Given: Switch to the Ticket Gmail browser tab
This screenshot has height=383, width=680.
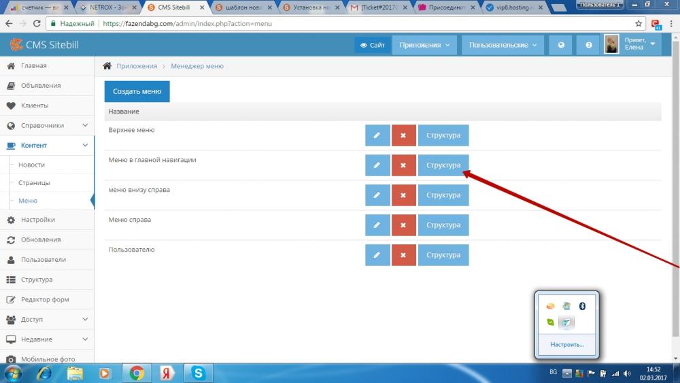Looking at the screenshot, I should click(x=379, y=7).
